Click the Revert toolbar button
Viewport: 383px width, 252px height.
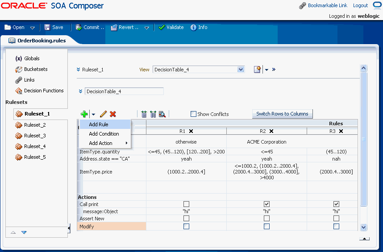coord(125,27)
